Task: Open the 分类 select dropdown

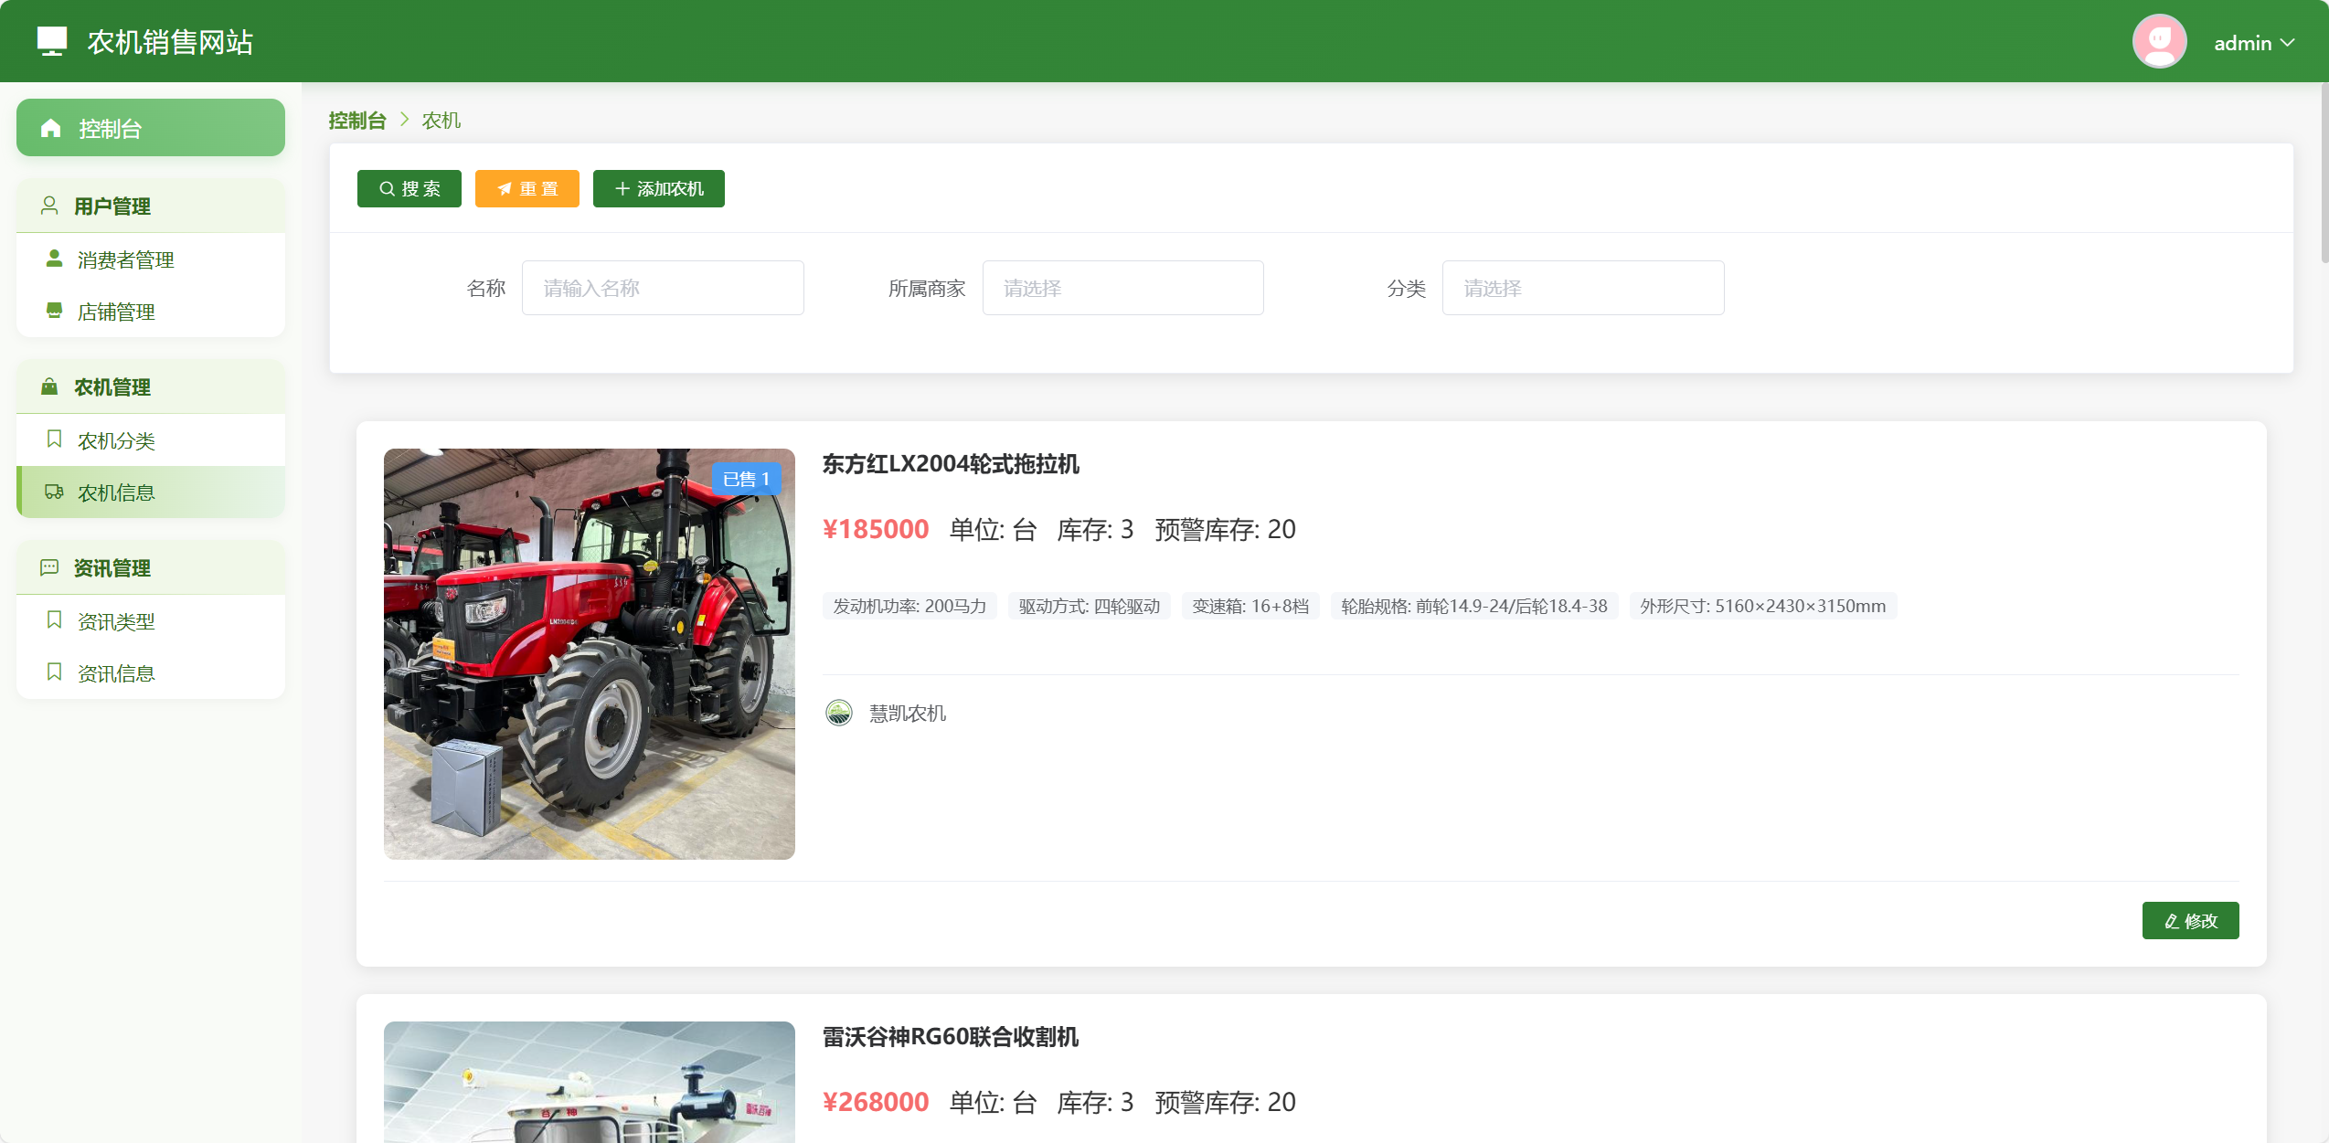Action: (1583, 288)
